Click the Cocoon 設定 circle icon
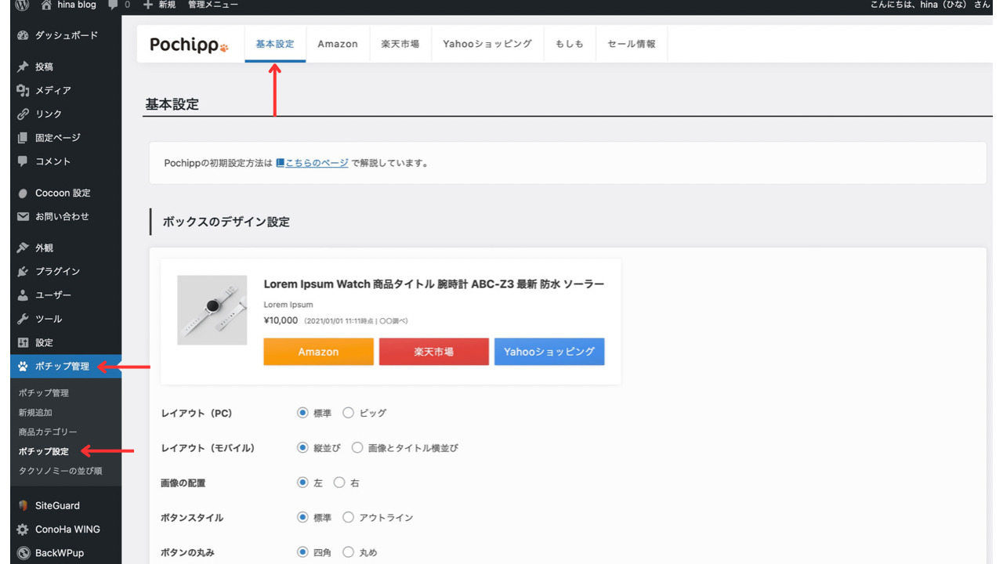The width and height of the screenshot is (1003, 564). 23,193
